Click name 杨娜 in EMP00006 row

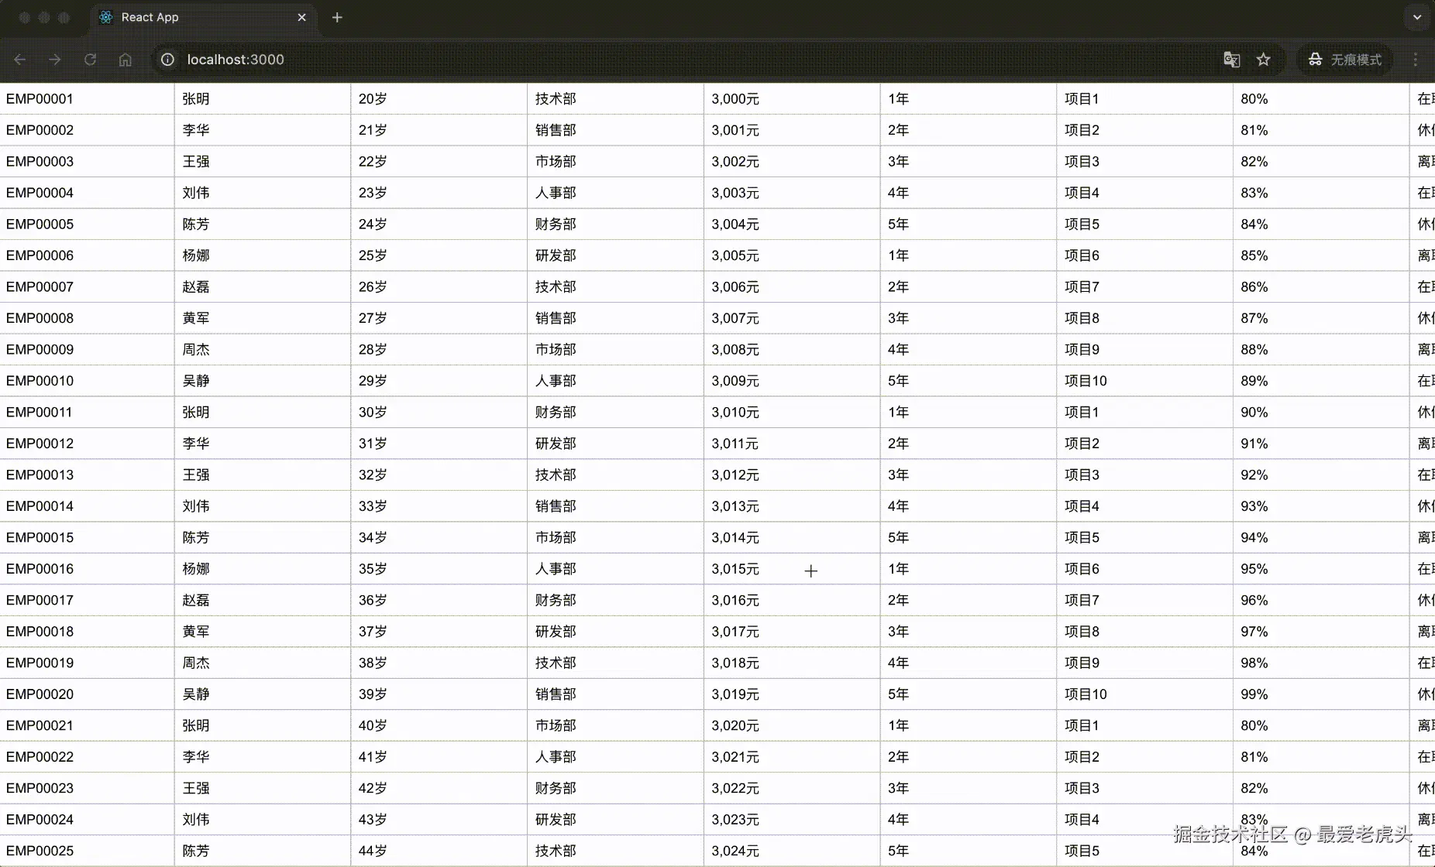tap(196, 255)
